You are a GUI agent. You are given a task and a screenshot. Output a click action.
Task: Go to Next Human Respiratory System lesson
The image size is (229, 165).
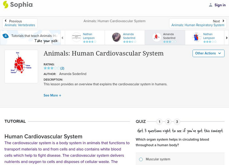(x=198, y=23)
